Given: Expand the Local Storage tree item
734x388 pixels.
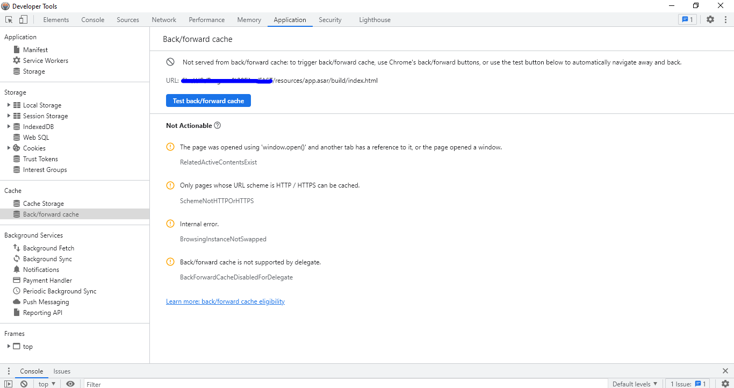Looking at the screenshot, I should point(10,105).
